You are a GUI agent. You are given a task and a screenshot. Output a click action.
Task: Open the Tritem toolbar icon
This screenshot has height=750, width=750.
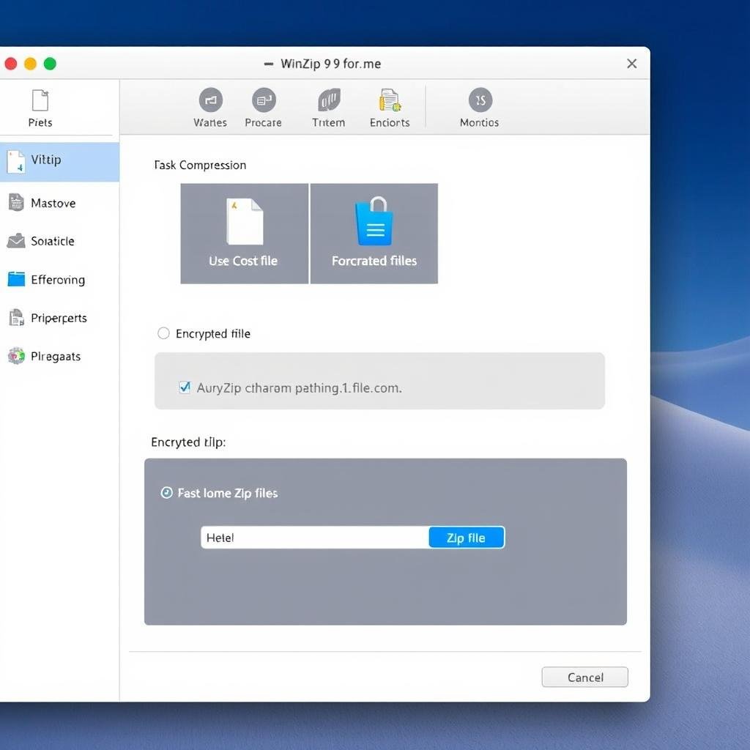tap(329, 100)
